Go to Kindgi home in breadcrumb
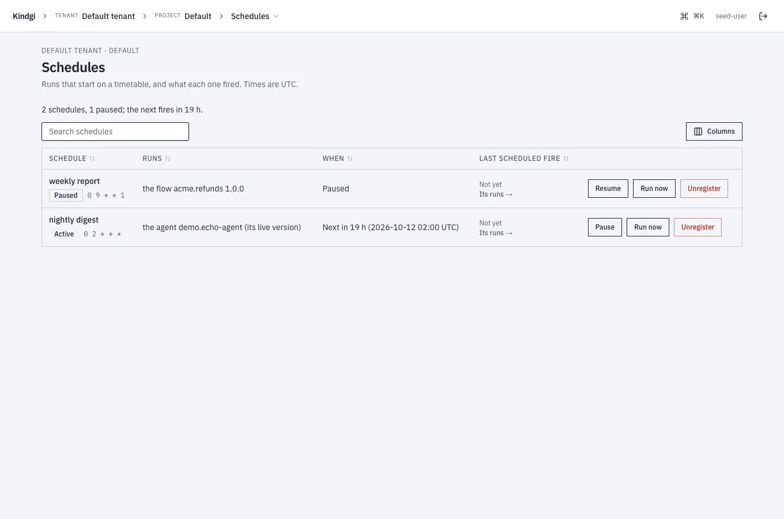 coord(24,16)
